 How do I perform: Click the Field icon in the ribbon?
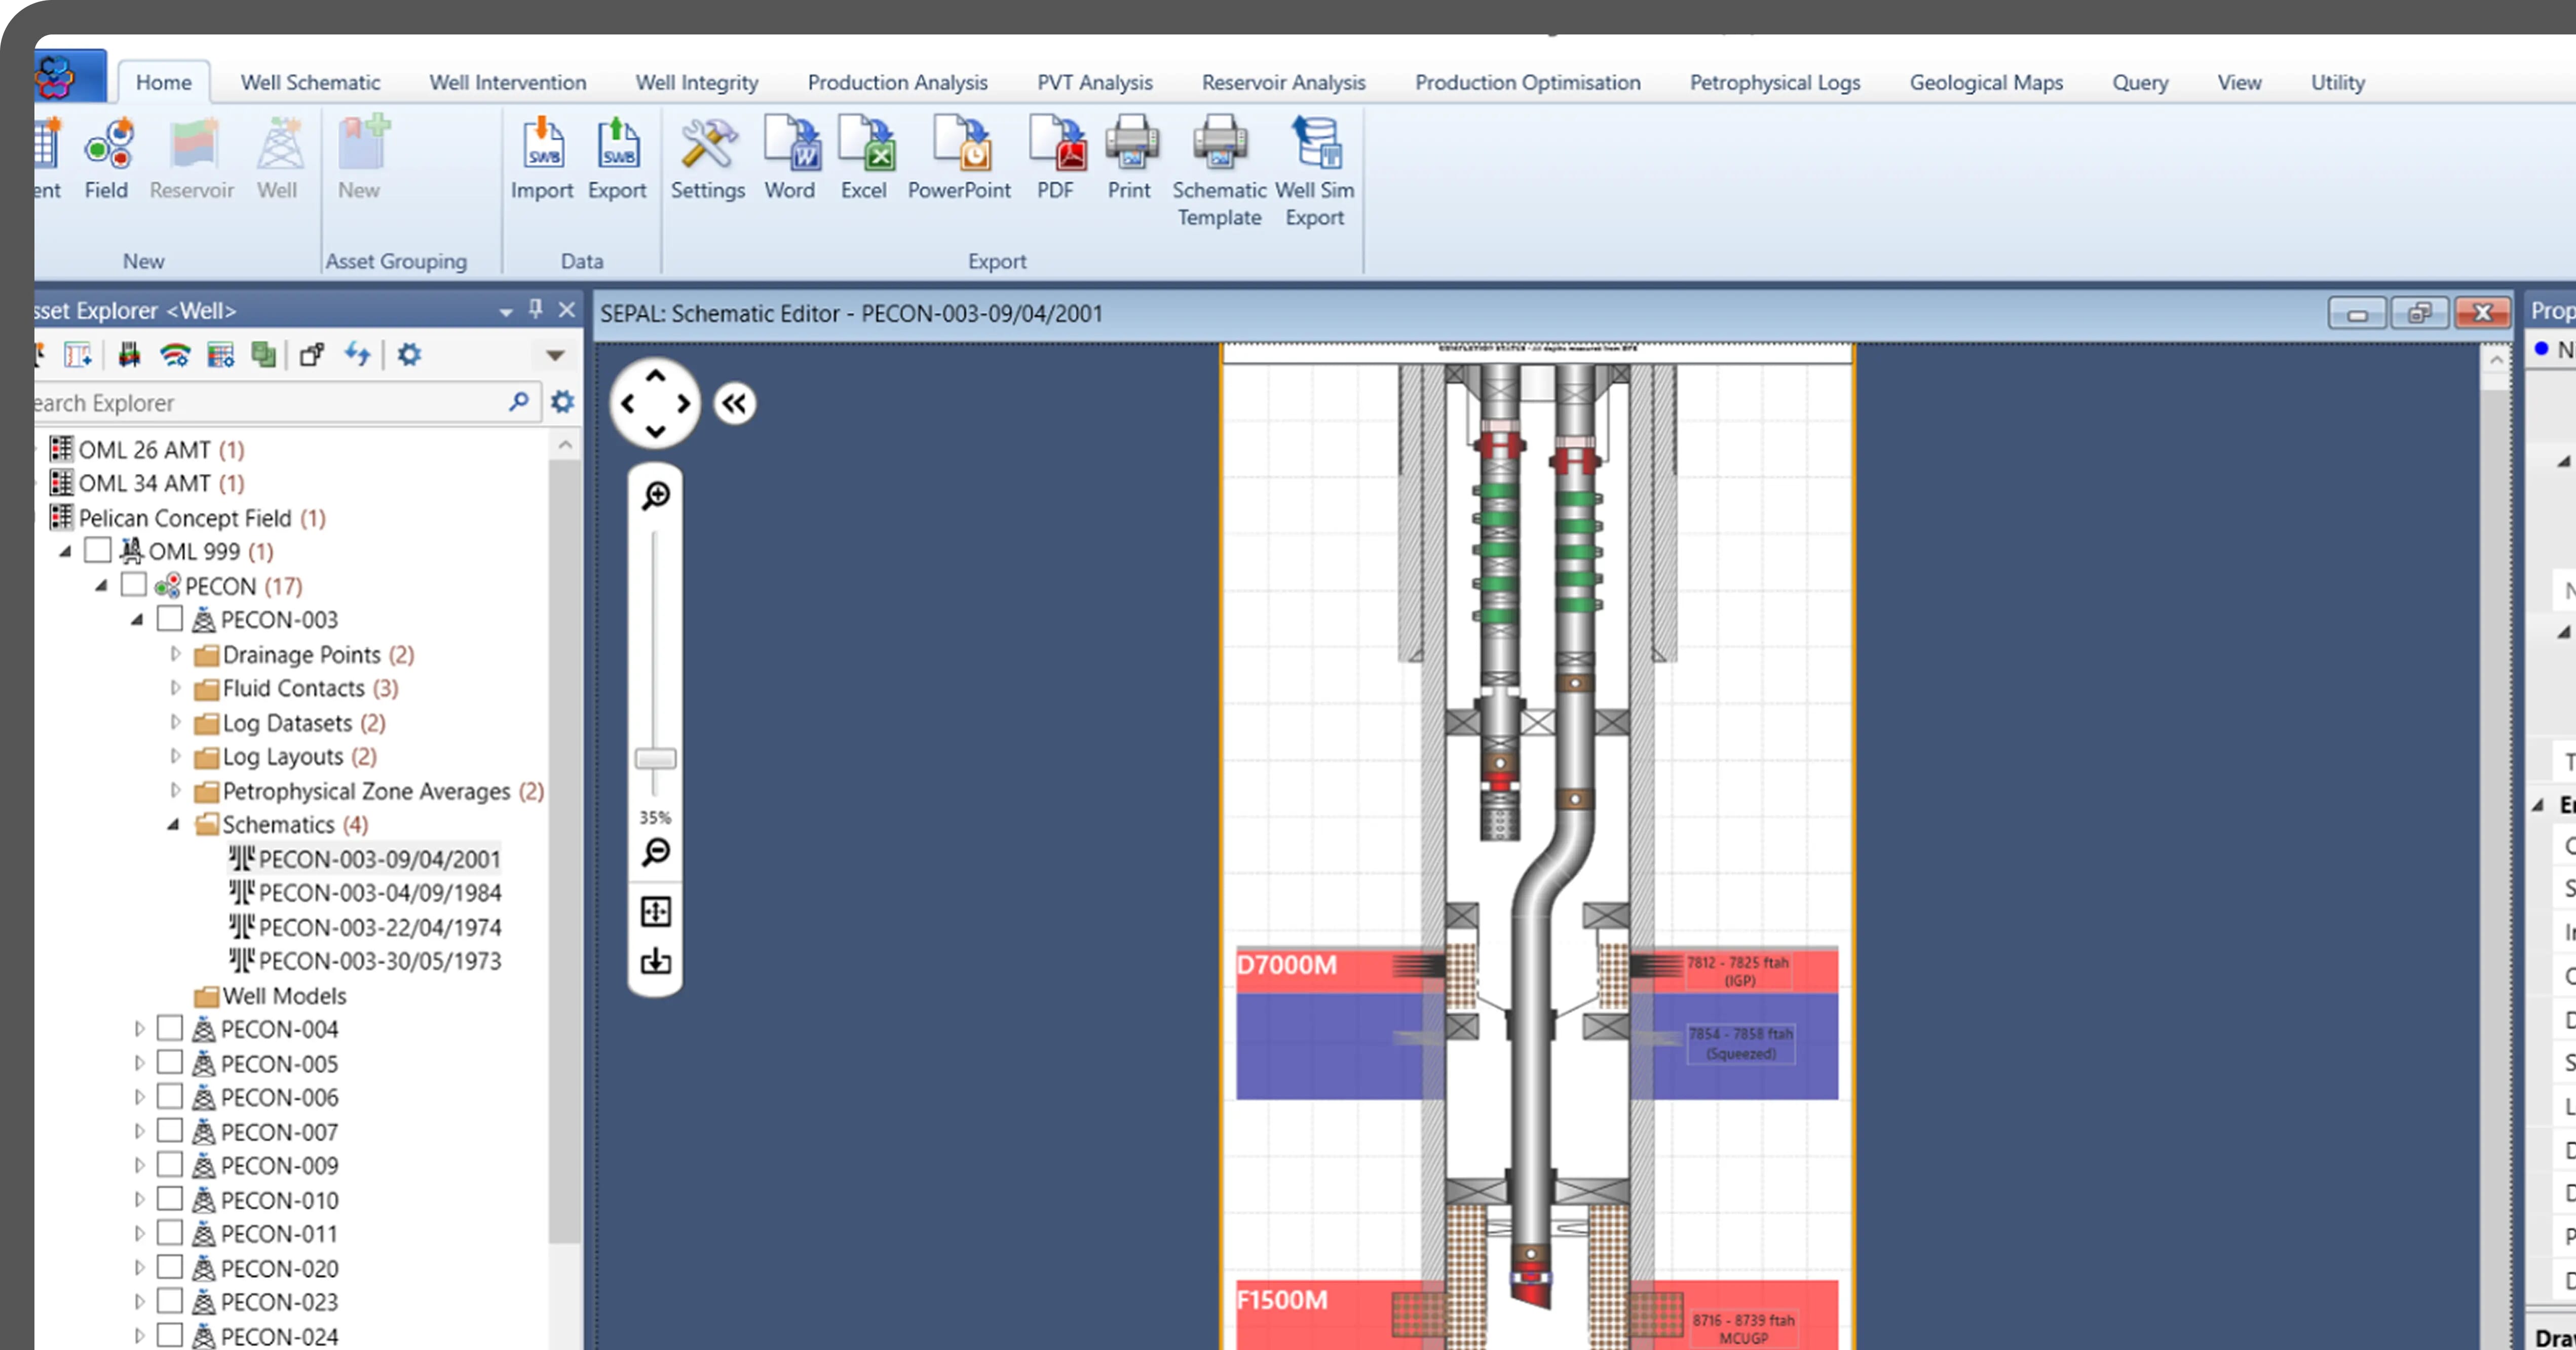tap(107, 159)
